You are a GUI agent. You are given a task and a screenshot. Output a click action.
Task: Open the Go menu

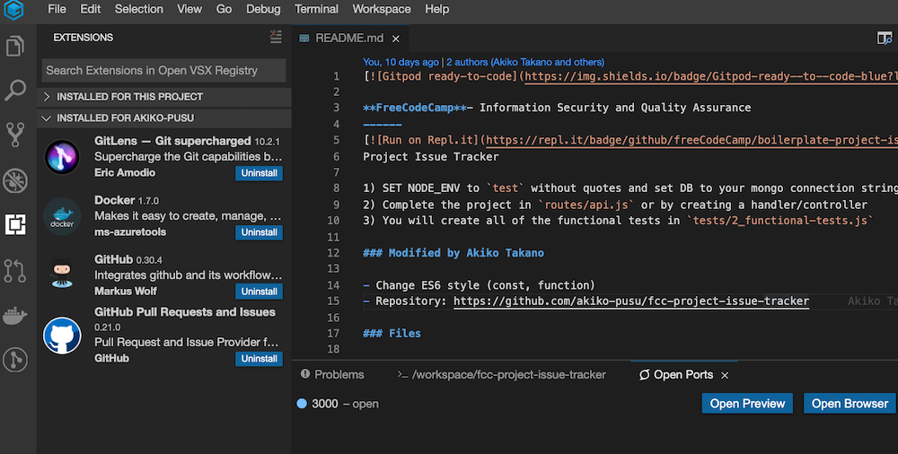tap(224, 9)
